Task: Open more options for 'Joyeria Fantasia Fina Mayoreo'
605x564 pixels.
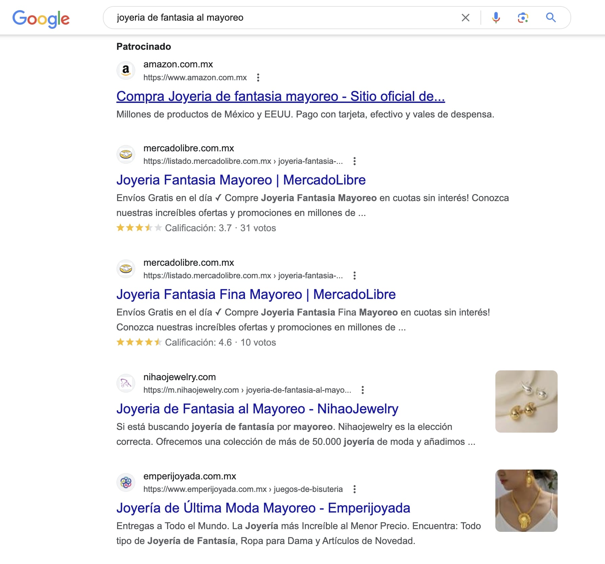Action: pos(355,276)
